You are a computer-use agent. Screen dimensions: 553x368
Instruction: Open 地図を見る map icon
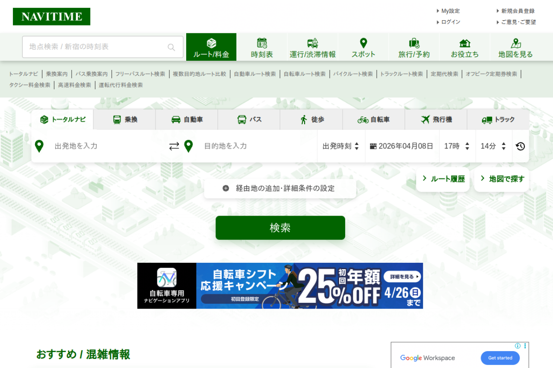(515, 43)
